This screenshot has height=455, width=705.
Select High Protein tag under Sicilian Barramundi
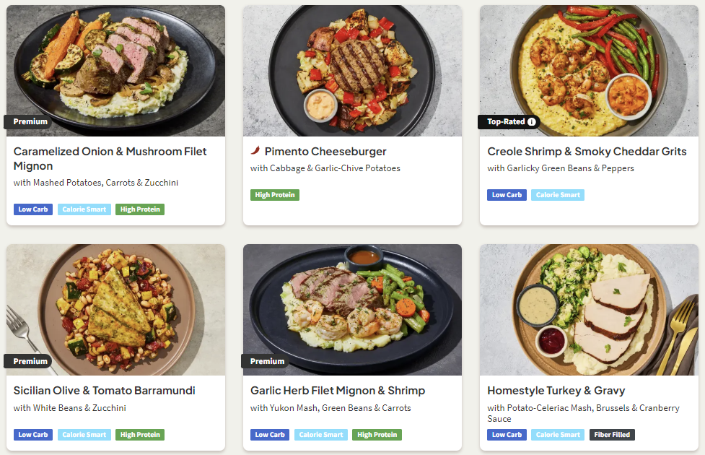coord(140,435)
